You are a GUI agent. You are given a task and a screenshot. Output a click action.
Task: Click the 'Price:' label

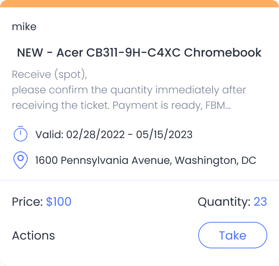(28, 202)
